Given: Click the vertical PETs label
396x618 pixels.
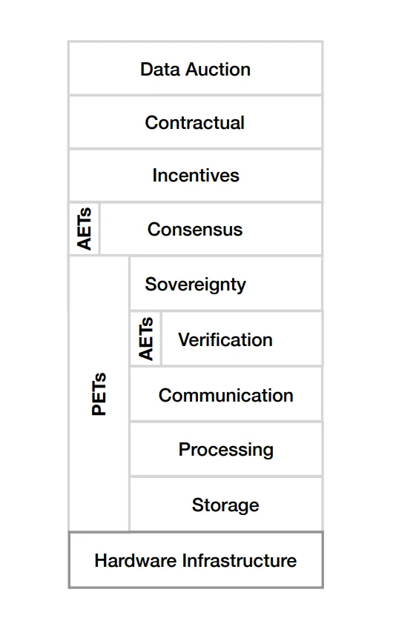Looking at the screenshot, I should tap(99, 393).
